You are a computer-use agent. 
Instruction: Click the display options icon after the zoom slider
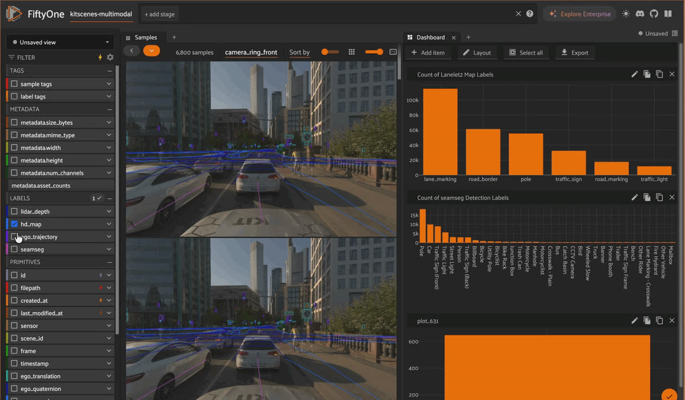point(393,52)
